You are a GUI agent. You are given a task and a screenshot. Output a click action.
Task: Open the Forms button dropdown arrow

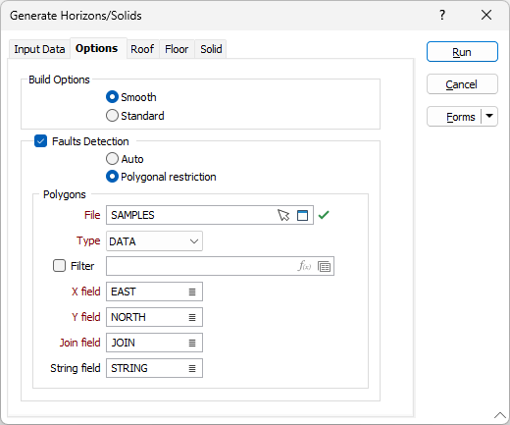[489, 116]
